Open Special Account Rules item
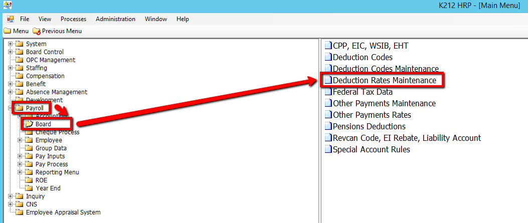 (371, 150)
